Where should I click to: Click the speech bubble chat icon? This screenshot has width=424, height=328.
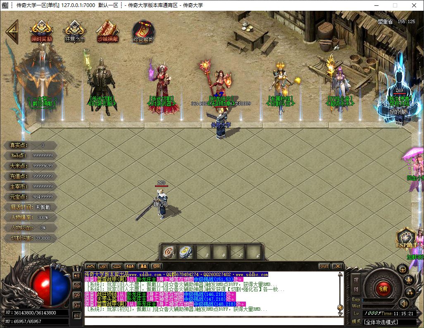click(x=157, y=266)
